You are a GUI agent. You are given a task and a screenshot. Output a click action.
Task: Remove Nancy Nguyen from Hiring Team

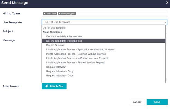pos(59,14)
